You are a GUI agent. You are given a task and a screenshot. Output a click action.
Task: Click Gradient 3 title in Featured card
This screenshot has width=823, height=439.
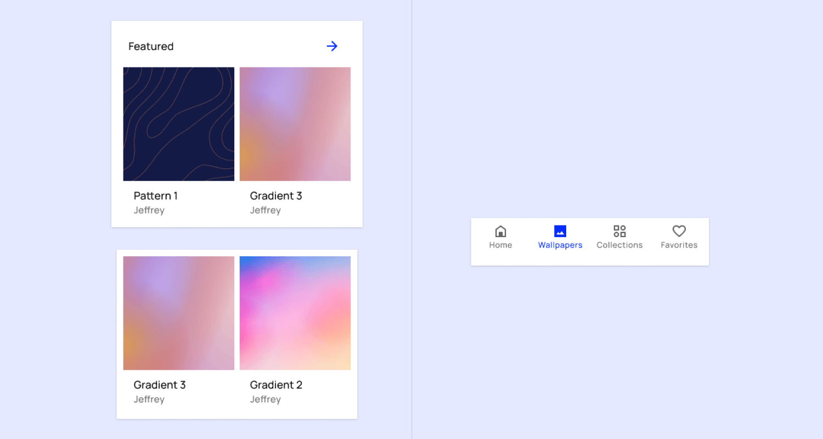(276, 196)
